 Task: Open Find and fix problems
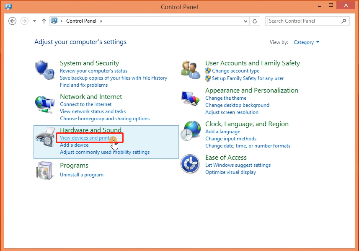pyautogui.click(x=84, y=85)
